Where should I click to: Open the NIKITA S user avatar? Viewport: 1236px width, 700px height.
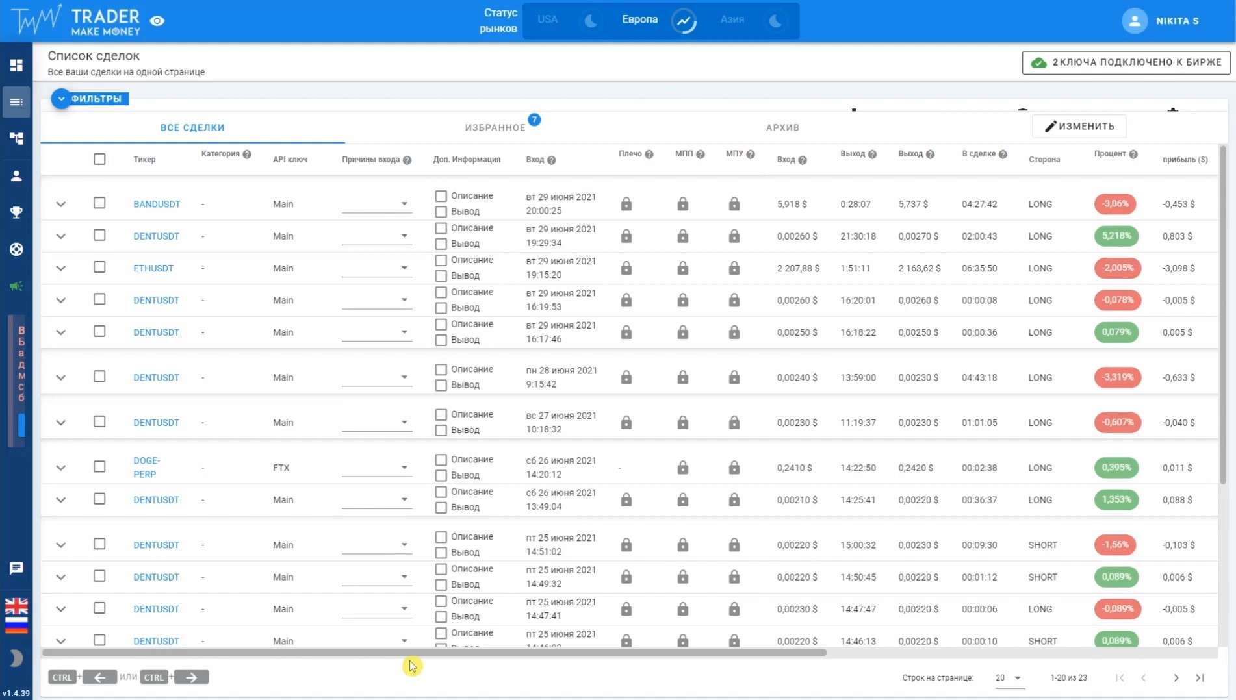click(1135, 21)
